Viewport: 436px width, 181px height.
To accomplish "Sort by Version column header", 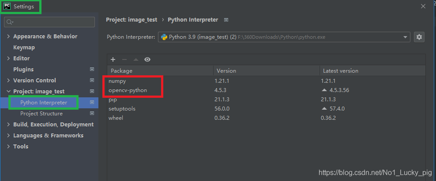I will pos(267,71).
